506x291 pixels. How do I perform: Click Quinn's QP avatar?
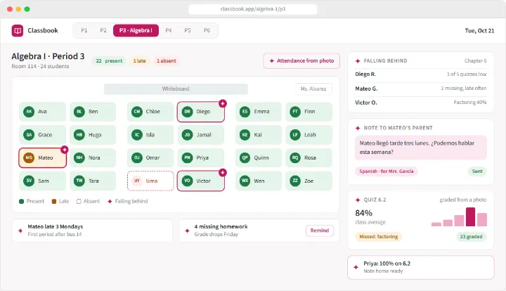coord(245,157)
